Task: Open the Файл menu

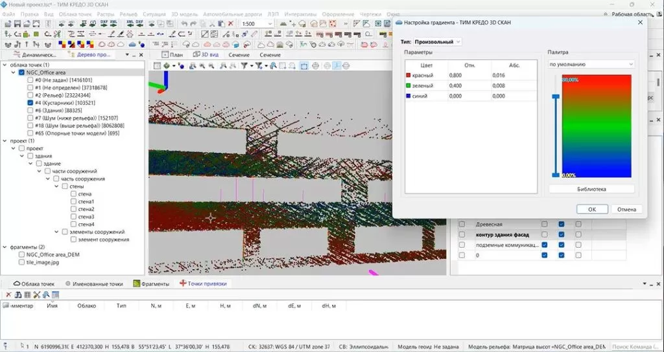Action: point(8,14)
